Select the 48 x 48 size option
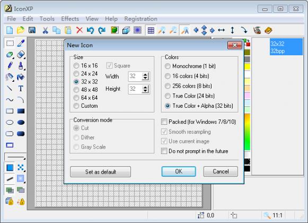The height and width of the screenshot is (223, 308). point(85,90)
